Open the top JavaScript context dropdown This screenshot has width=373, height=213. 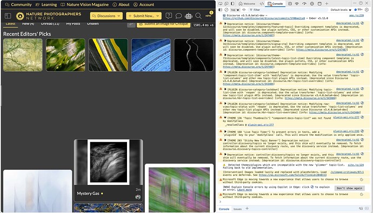pyautogui.click(x=235, y=10)
